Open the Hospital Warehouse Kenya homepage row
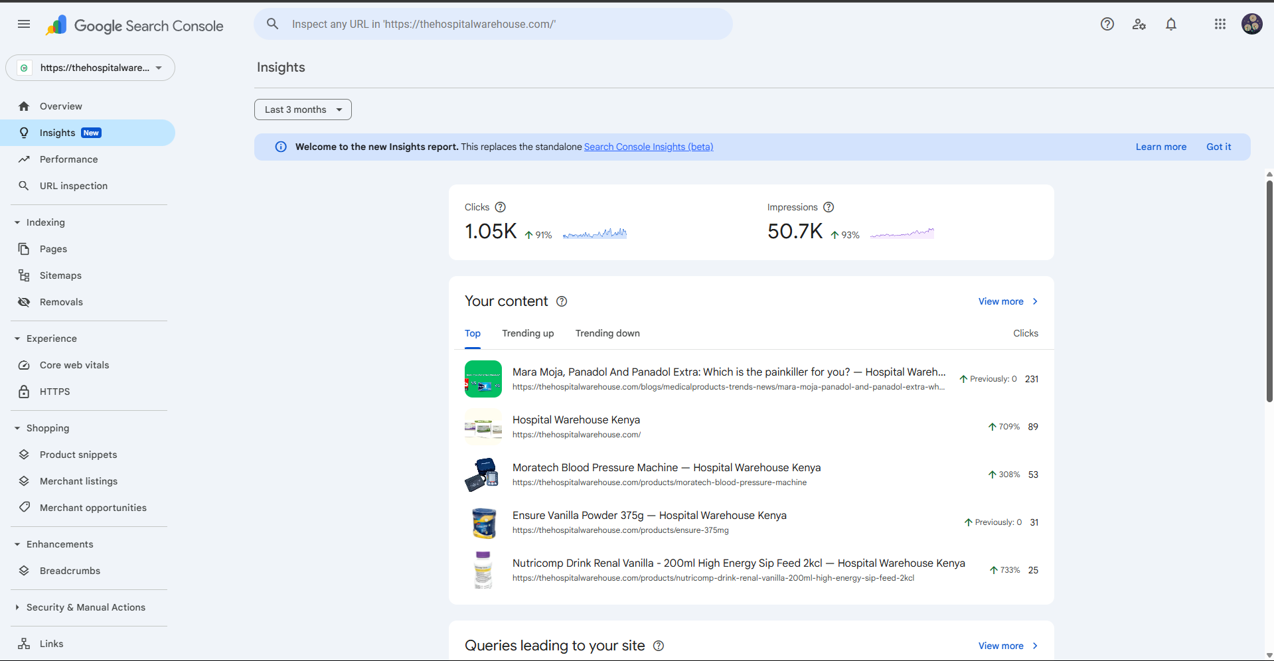The image size is (1274, 661). tap(752, 427)
